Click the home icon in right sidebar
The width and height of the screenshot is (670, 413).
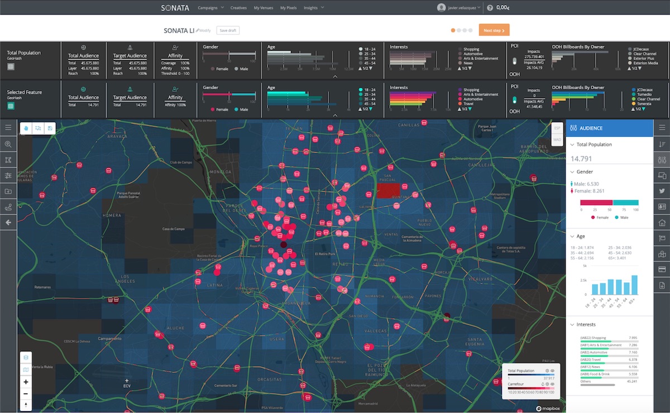tap(662, 223)
